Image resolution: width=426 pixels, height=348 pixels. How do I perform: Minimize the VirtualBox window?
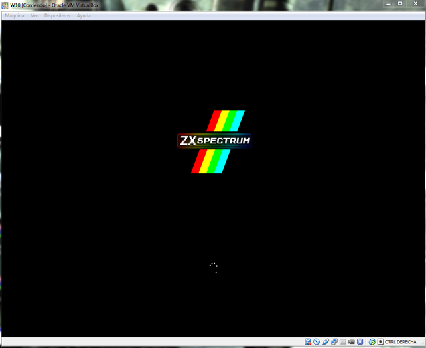coord(389,4)
